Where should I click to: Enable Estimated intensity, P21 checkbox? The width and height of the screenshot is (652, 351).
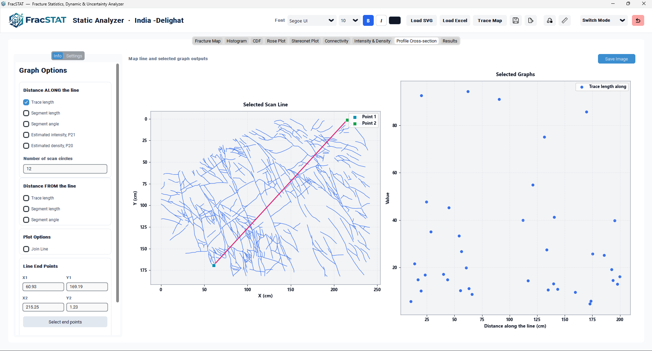(x=26, y=135)
